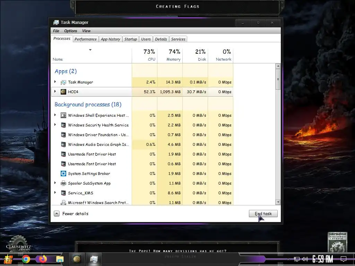
Task: Open the View menu
Action: pyautogui.click(x=86, y=31)
